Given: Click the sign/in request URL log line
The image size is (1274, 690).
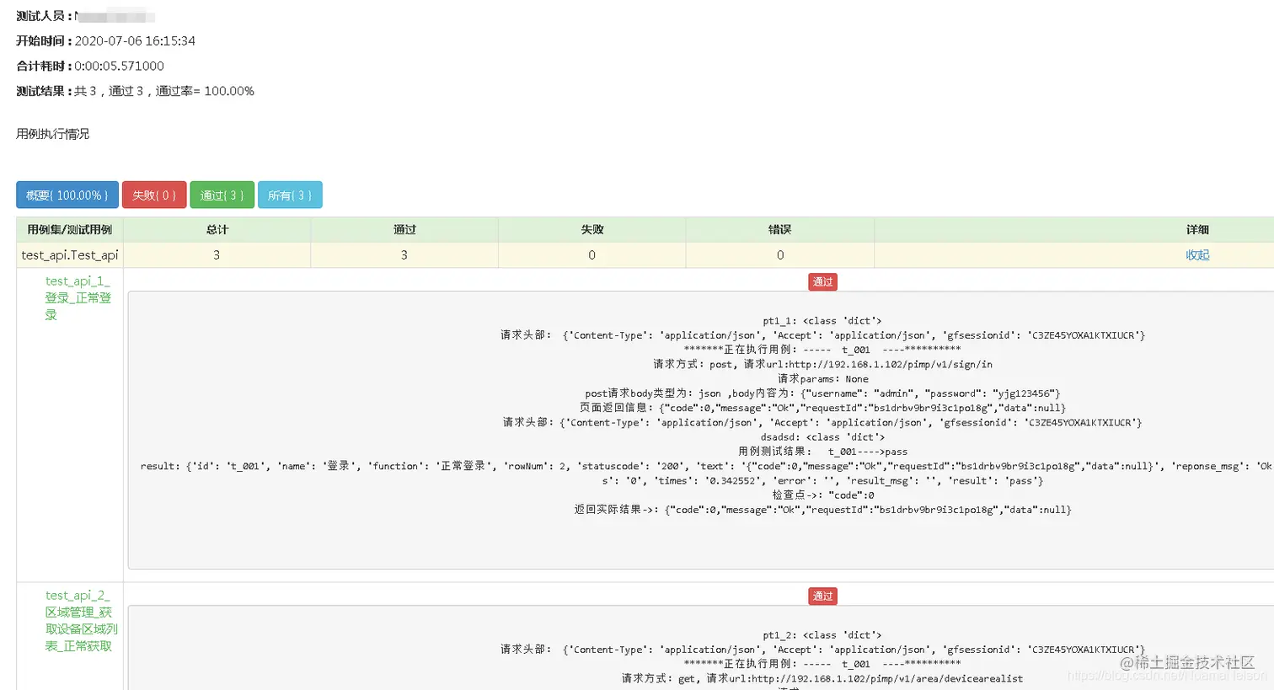Looking at the screenshot, I should [x=822, y=364].
